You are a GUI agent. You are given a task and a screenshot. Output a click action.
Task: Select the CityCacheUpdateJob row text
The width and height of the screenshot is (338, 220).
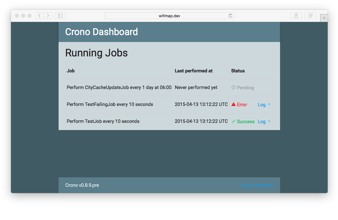click(119, 87)
